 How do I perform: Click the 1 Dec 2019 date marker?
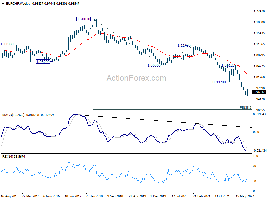click(x=158, y=196)
